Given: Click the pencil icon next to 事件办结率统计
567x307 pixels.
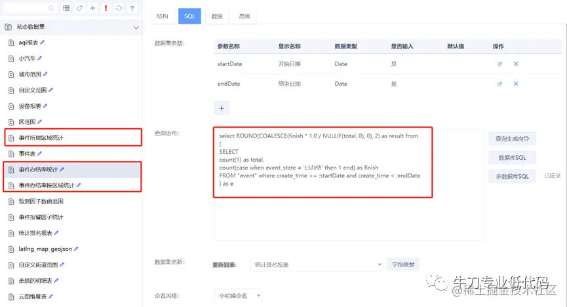Looking at the screenshot, I should (62, 170).
